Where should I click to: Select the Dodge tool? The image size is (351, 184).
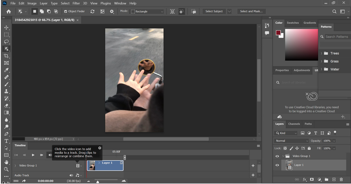tap(6, 127)
